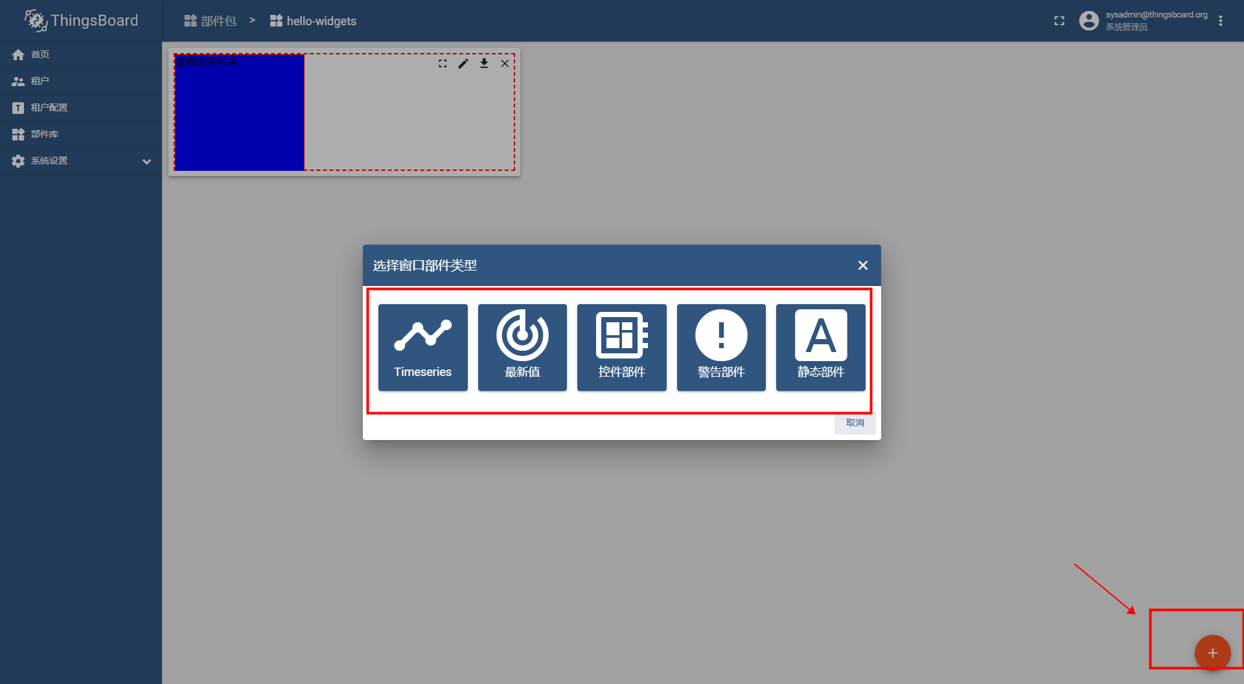Pick the 警告部件 widget type

click(x=721, y=348)
